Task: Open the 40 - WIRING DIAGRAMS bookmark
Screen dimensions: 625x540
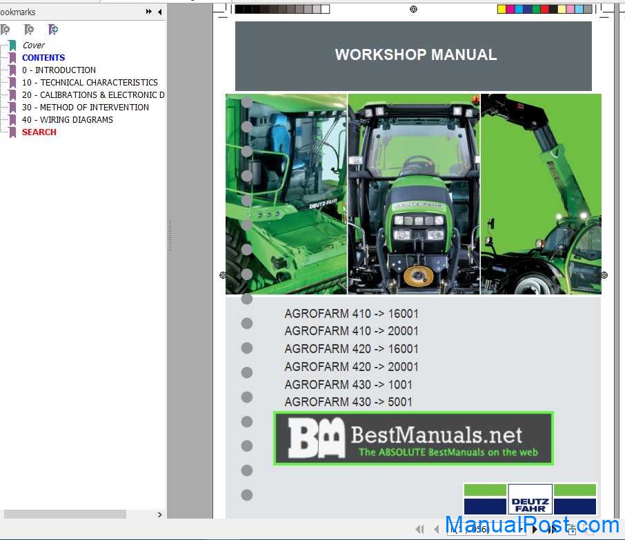Action: point(68,119)
